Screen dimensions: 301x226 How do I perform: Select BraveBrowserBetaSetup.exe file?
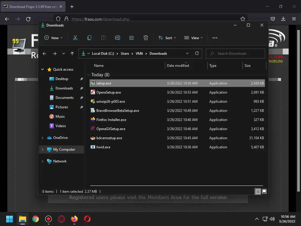point(177,111)
